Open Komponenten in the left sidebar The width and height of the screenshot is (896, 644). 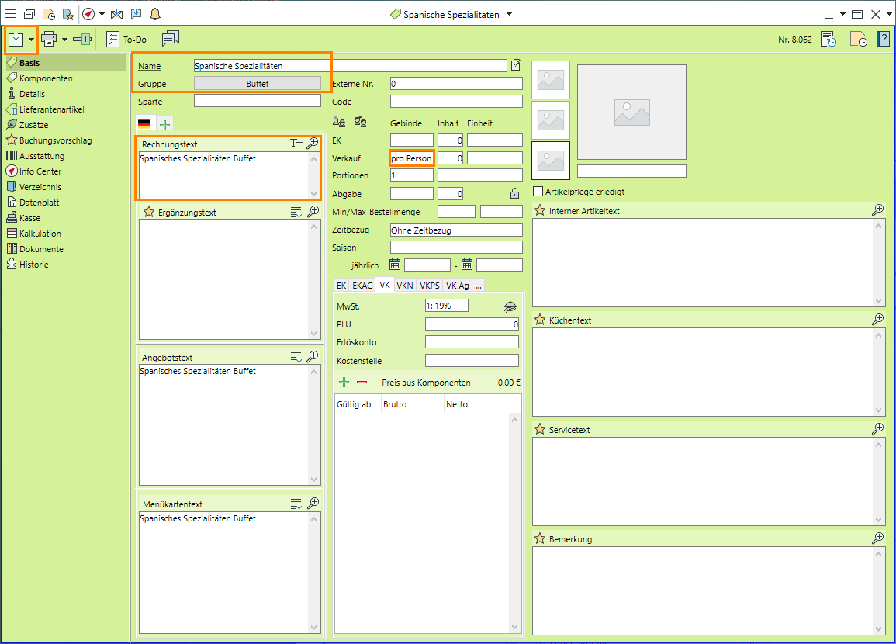click(x=46, y=78)
